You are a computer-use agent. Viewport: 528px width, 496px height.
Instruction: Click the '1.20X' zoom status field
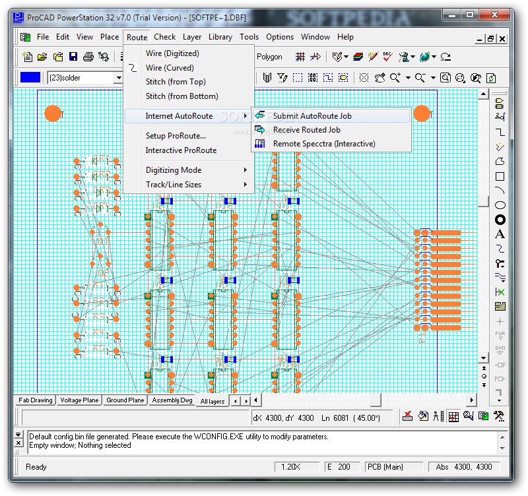click(298, 467)
